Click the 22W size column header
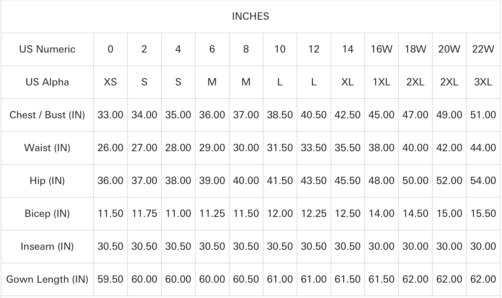Screen dimensions: 502x298 (483, 49)
